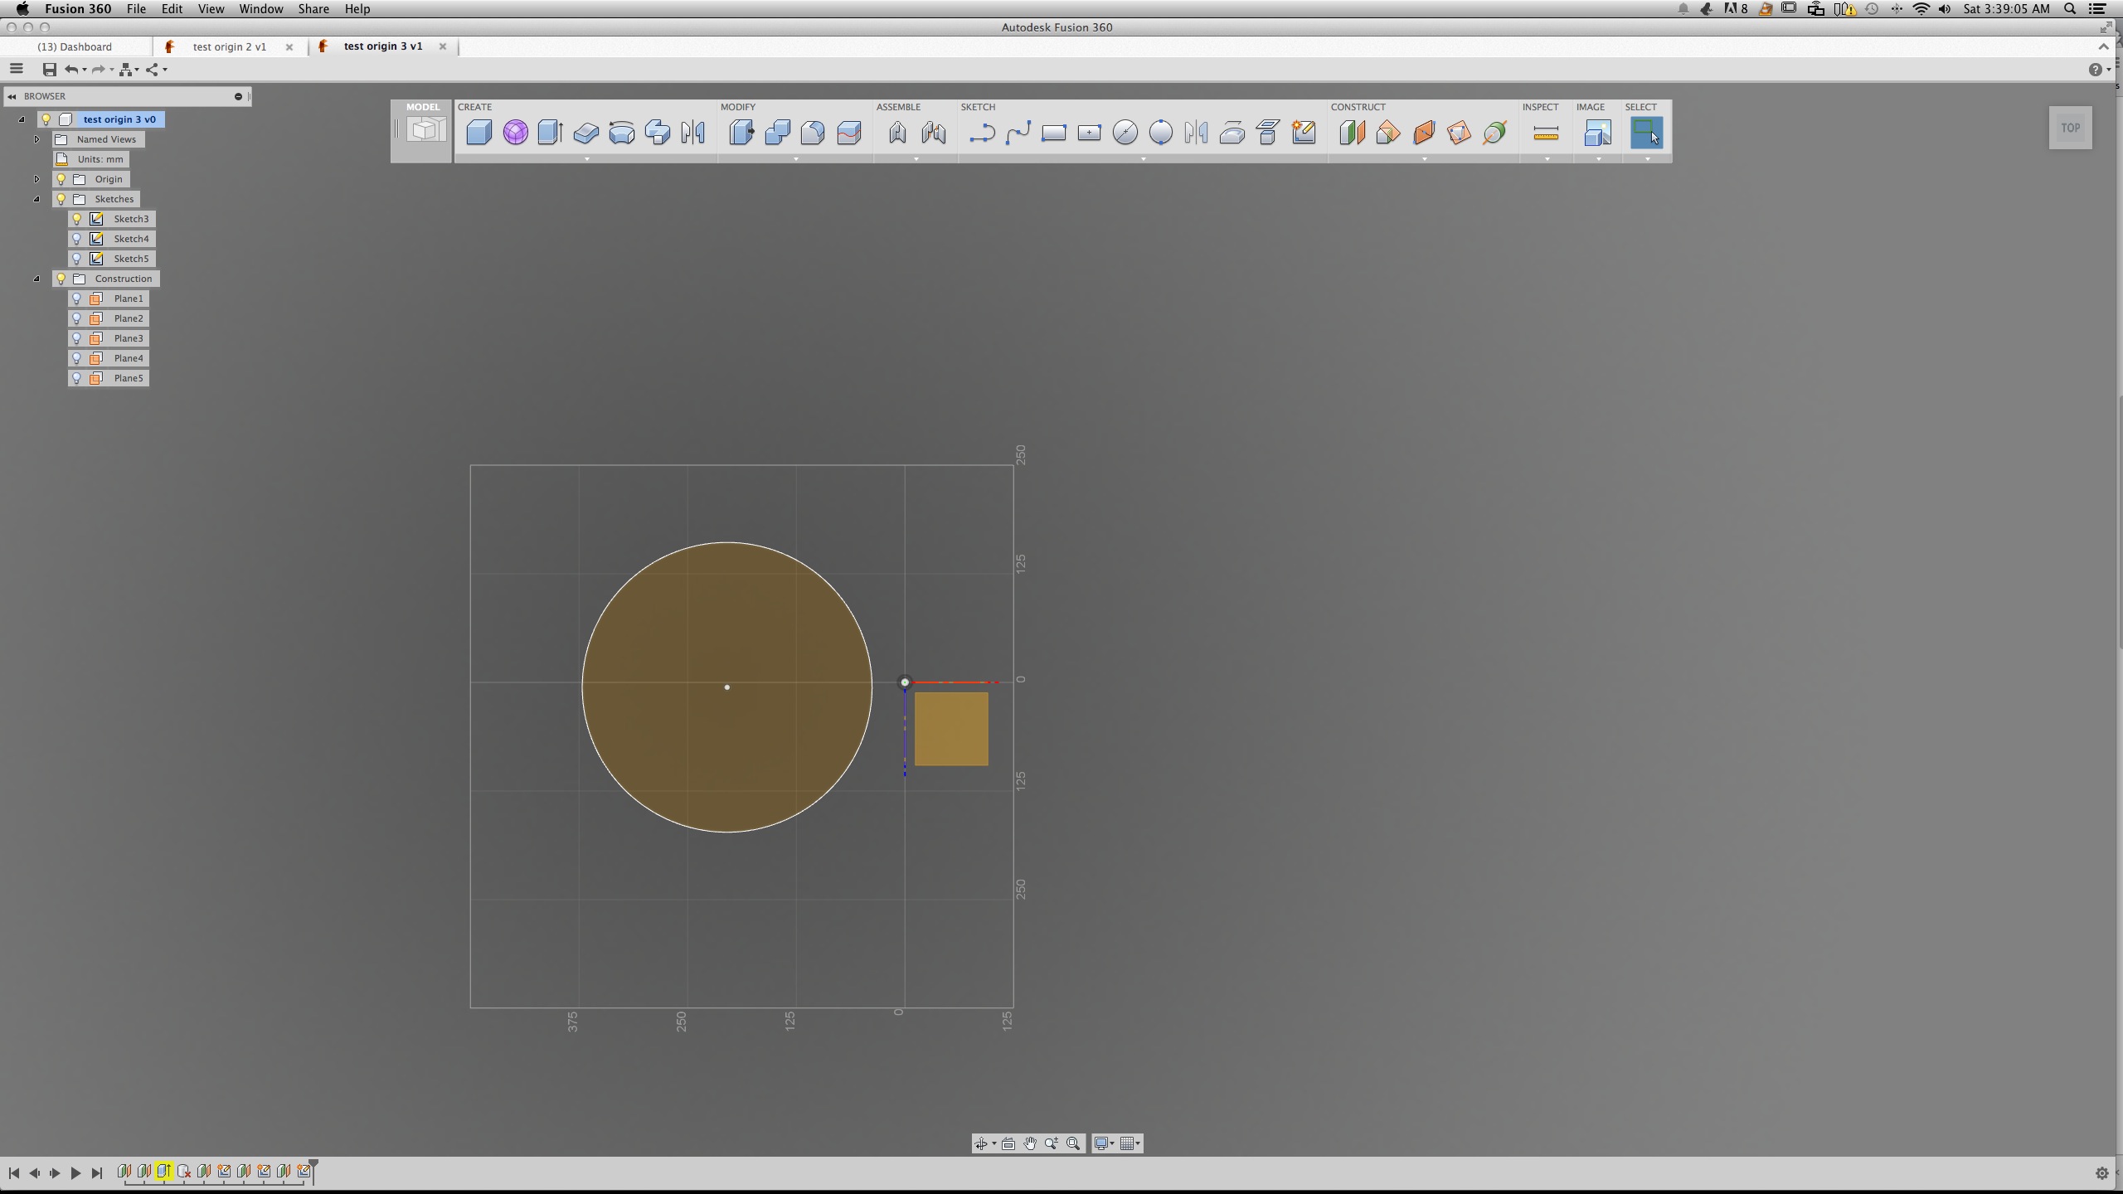Collapse the Sketches folder
This screenshot has height=1194, width=2123.
coord(36,198)
